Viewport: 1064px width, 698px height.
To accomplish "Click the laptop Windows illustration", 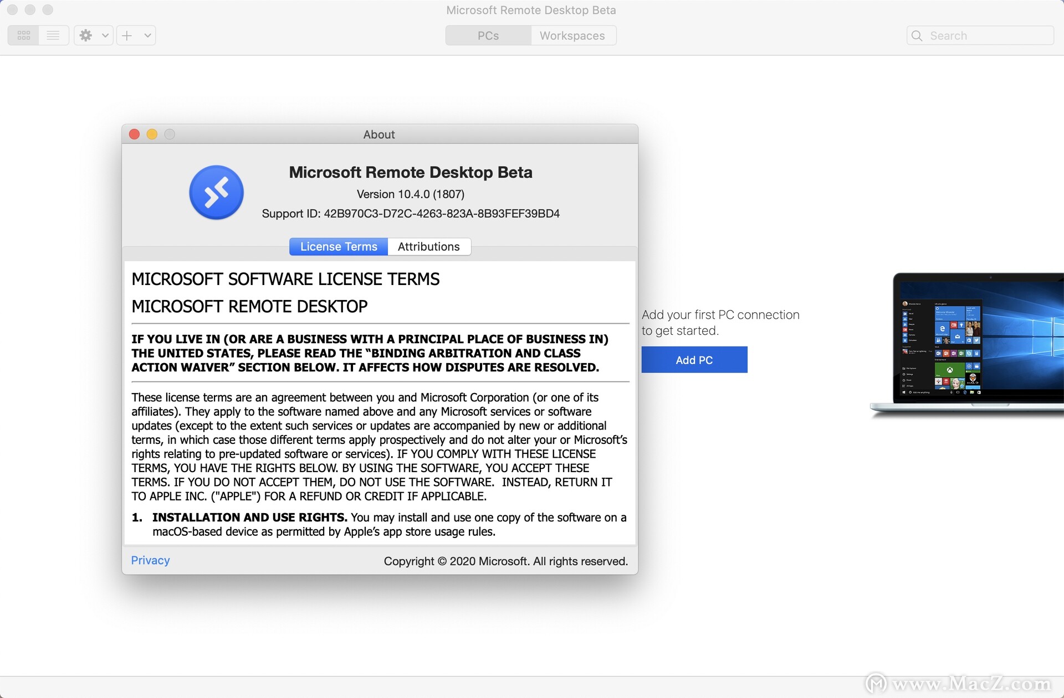I will pos(967,344).
